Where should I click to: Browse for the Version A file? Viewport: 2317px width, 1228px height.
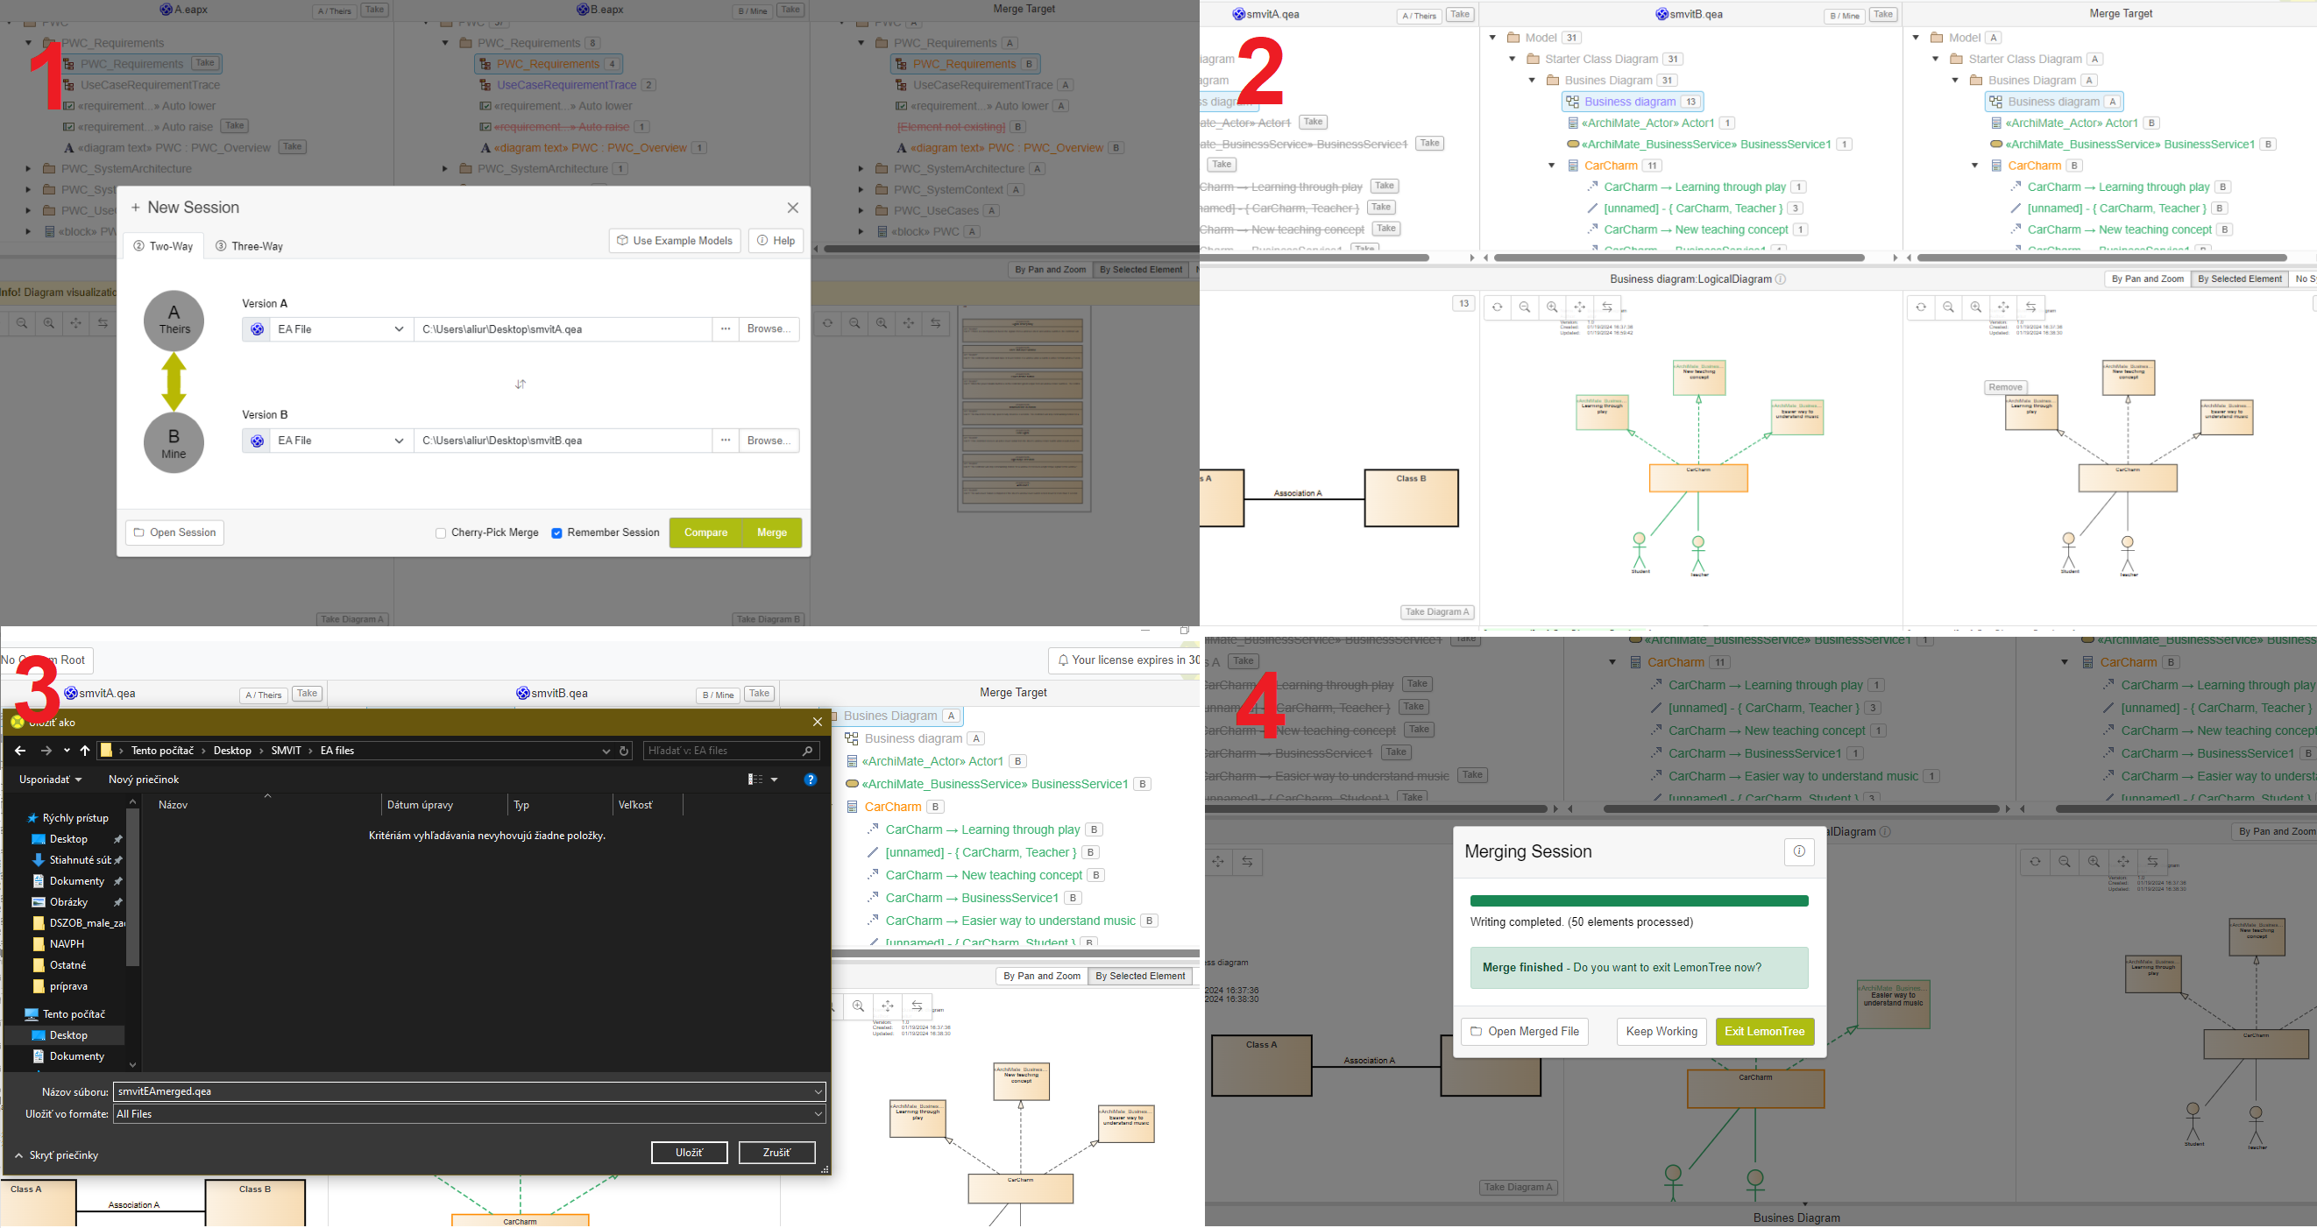(769, 330)
